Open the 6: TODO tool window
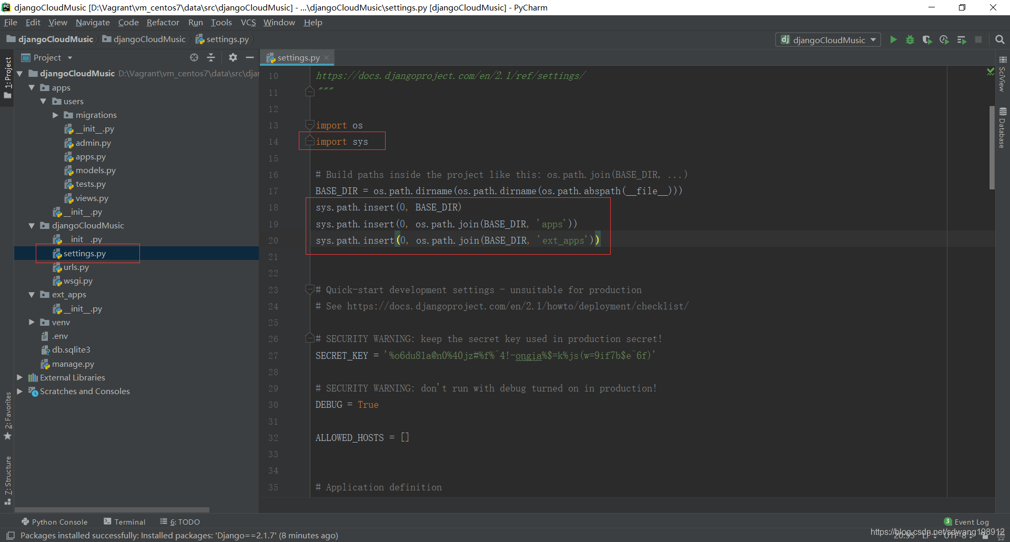1010x542 pixels. tap(180, 522)
